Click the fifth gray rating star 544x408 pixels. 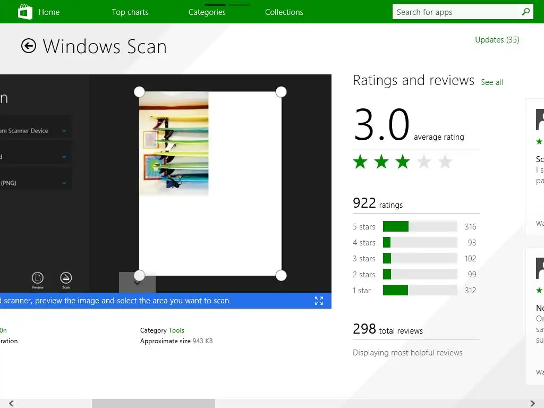click(445, 161)
